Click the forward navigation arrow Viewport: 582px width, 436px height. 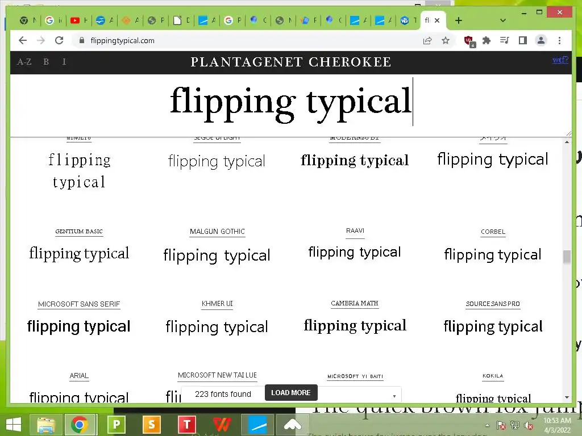(41, 40)
